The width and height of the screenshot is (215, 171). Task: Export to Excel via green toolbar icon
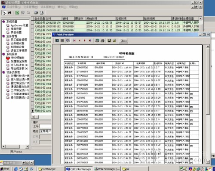pos(17,13)
